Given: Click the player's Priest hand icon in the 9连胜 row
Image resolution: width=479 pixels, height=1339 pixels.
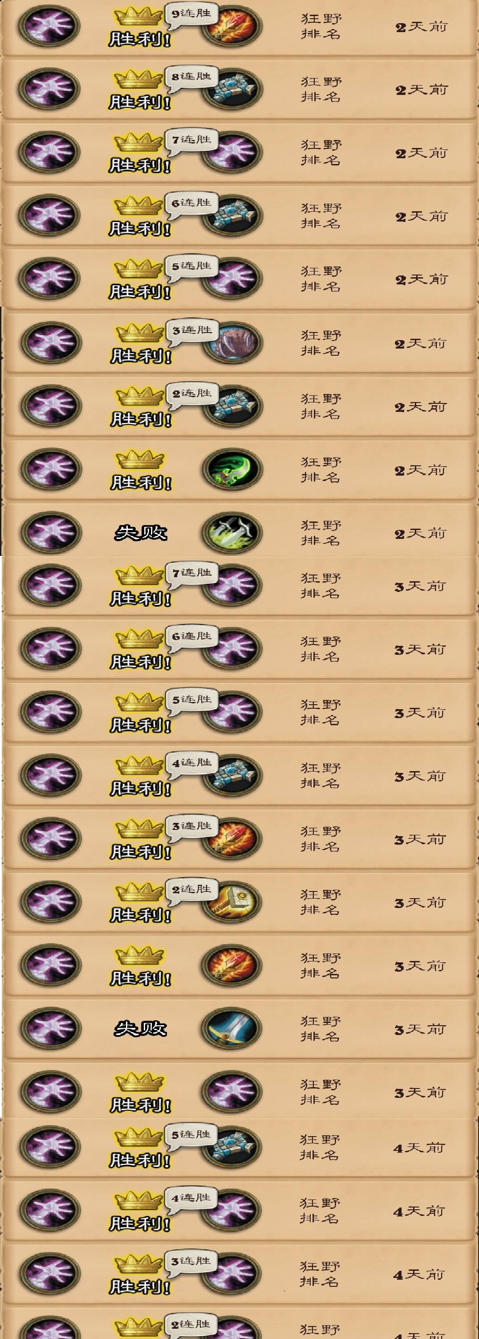Looking at the screenshot, I should pos(49,26).
